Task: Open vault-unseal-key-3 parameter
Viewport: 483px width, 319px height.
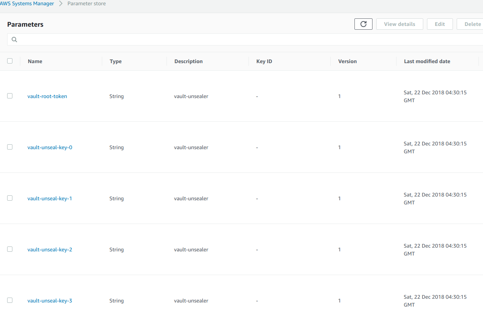Action: click(50, 301)
